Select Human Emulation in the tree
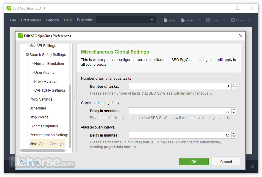The height and width of the screenshot is (177, 262). click(49, 64)
